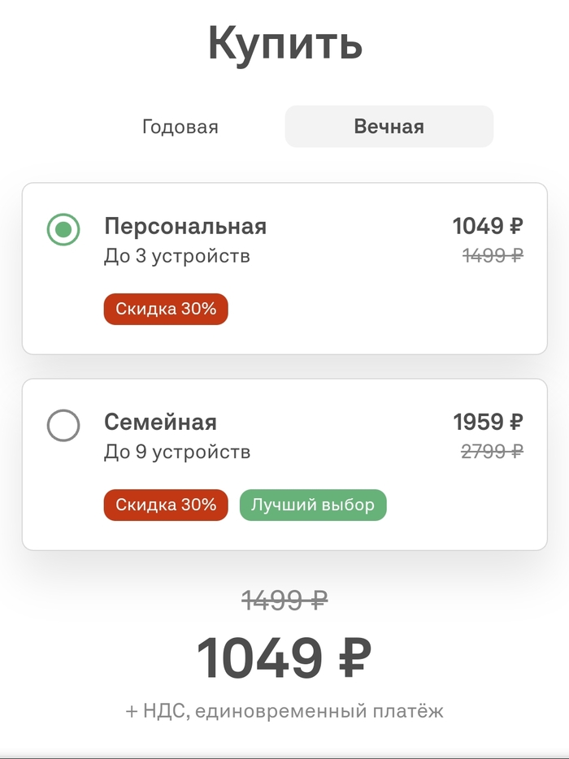
Task: Choose the Семейная radio button
Action: 63,425
